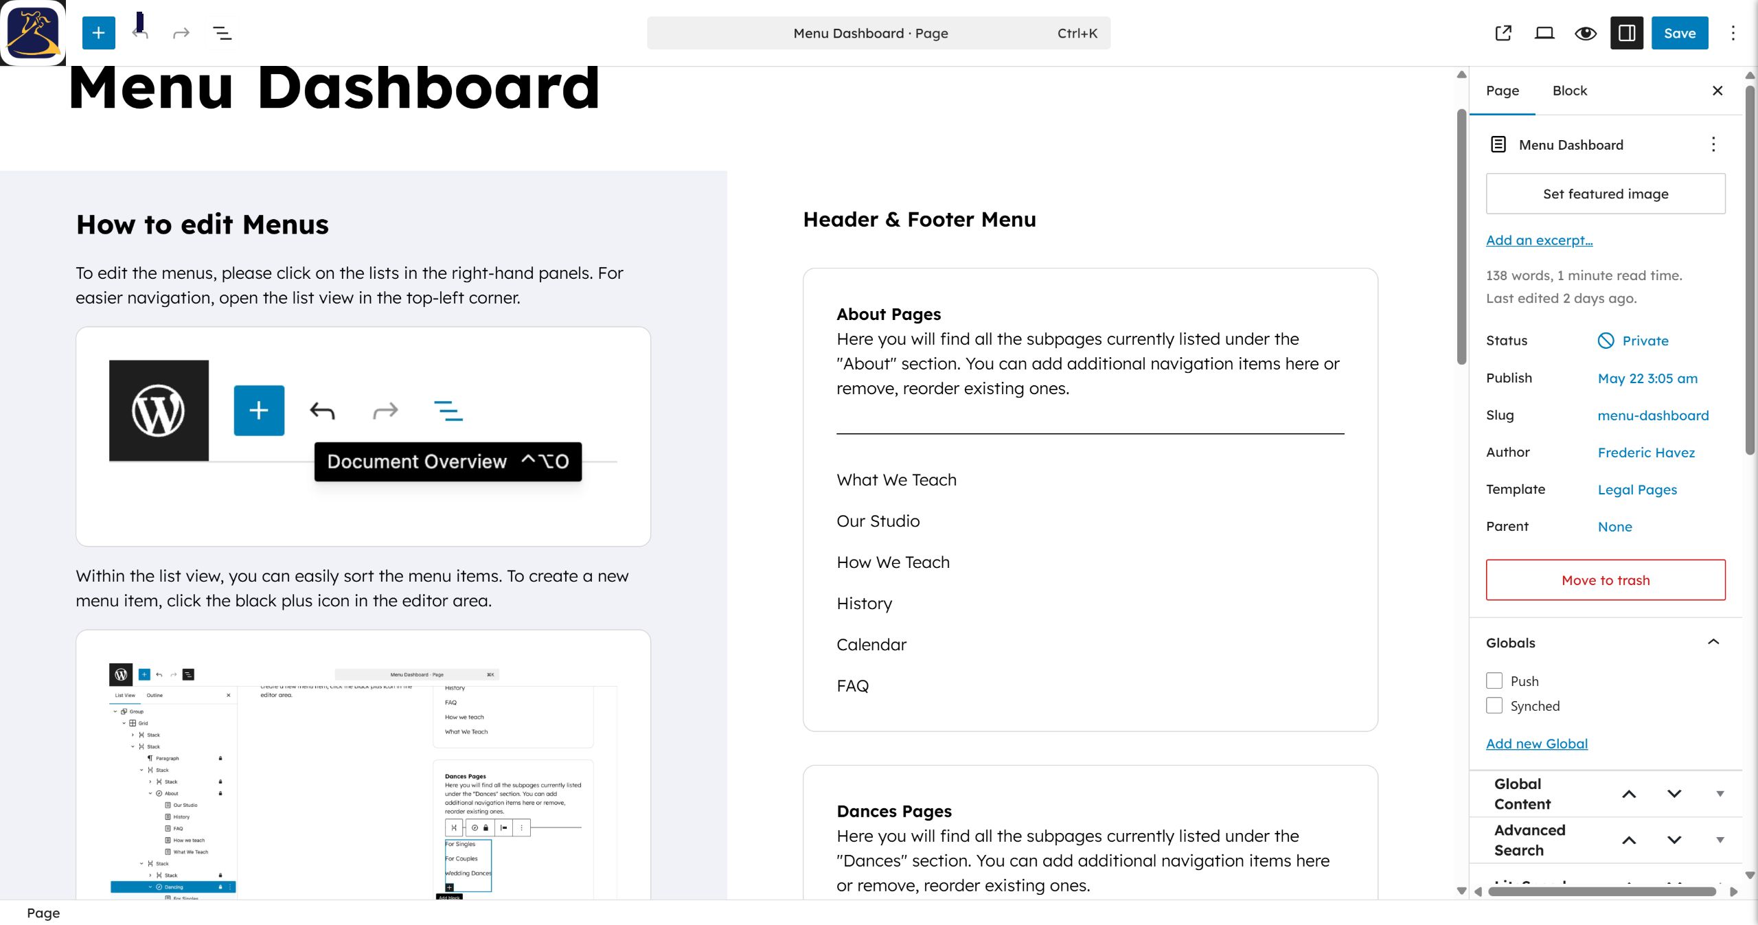This screenshot has width=1758, height=925.
Task: Change author Frederic Havez
Action: coord(1646,453)
